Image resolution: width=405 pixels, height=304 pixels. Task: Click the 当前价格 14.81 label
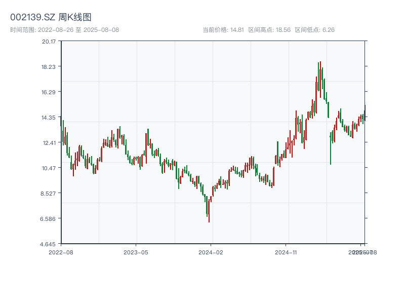[x=223, y=30]
